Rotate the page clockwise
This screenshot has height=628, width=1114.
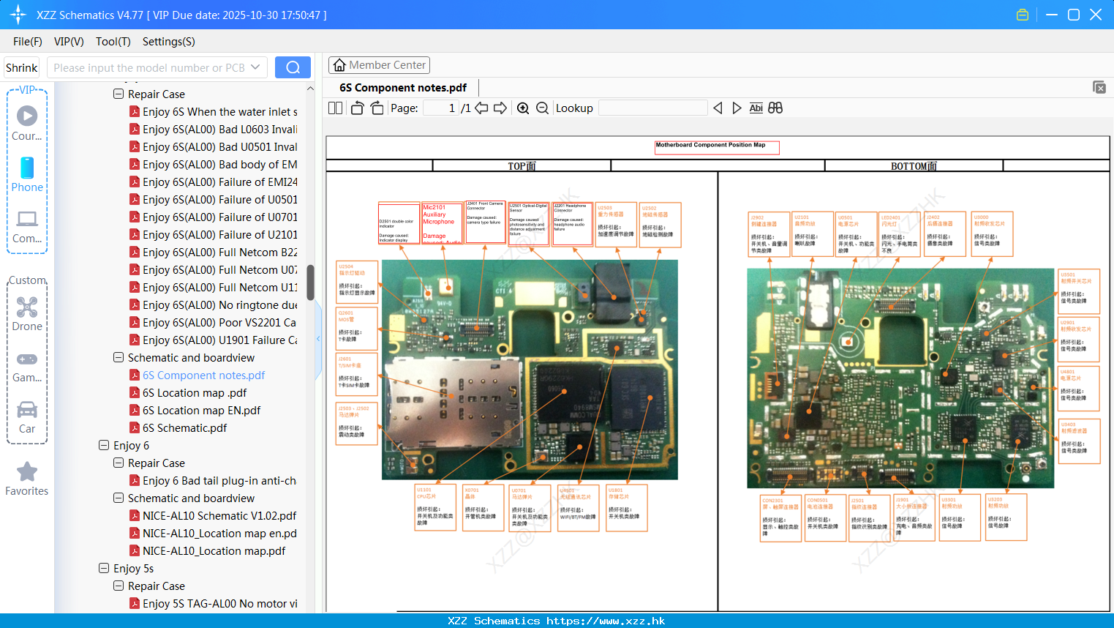click(x=377, y=108)
